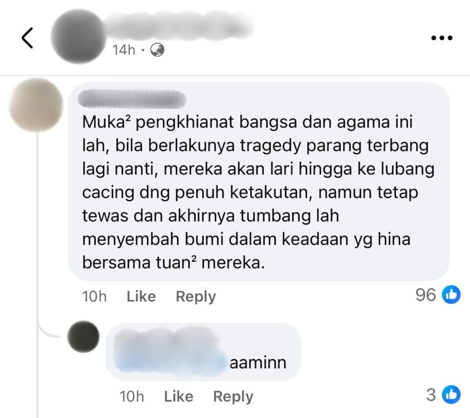This screenshot has width=470, height=418.
Task: Open the blurred post author profile picture
Action: (x=78, y=37)
